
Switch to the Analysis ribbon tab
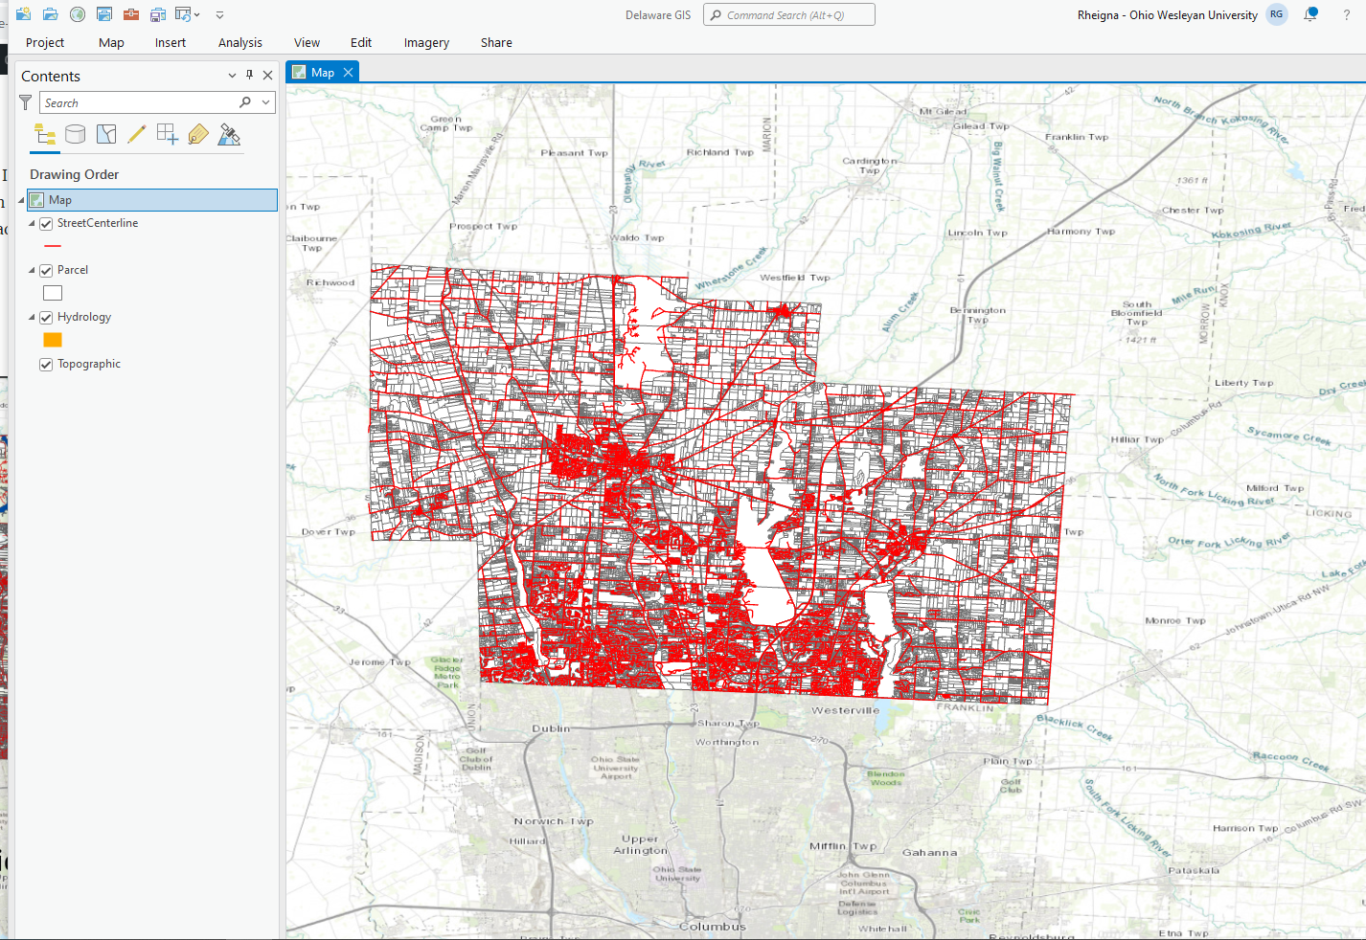coord(239,42)
